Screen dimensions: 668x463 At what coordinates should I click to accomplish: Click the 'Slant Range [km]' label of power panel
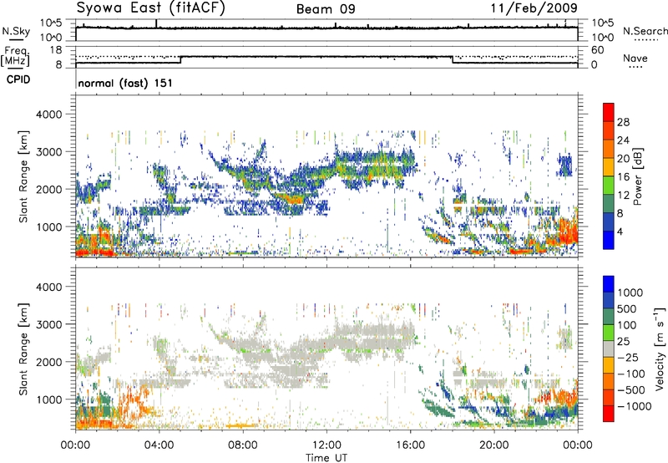coord(23,176)
